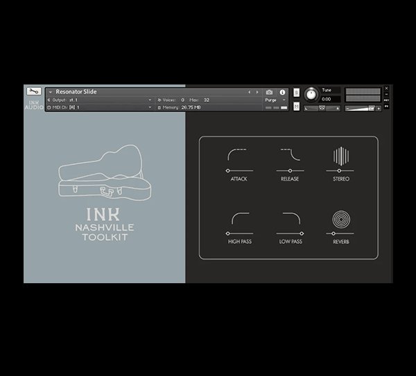Go to the next instrument arrow

pos(257,92)
